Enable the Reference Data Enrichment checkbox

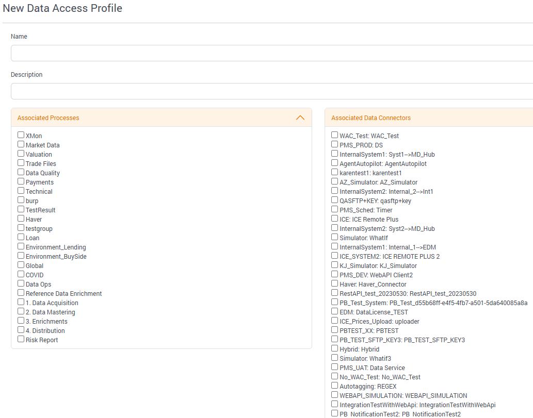pyautogui.click(x=21, y=293)
